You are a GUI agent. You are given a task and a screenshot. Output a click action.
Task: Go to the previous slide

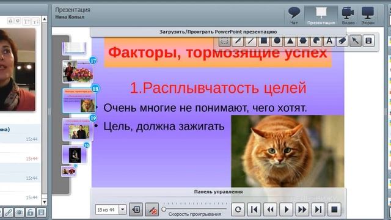pos(270,210)
